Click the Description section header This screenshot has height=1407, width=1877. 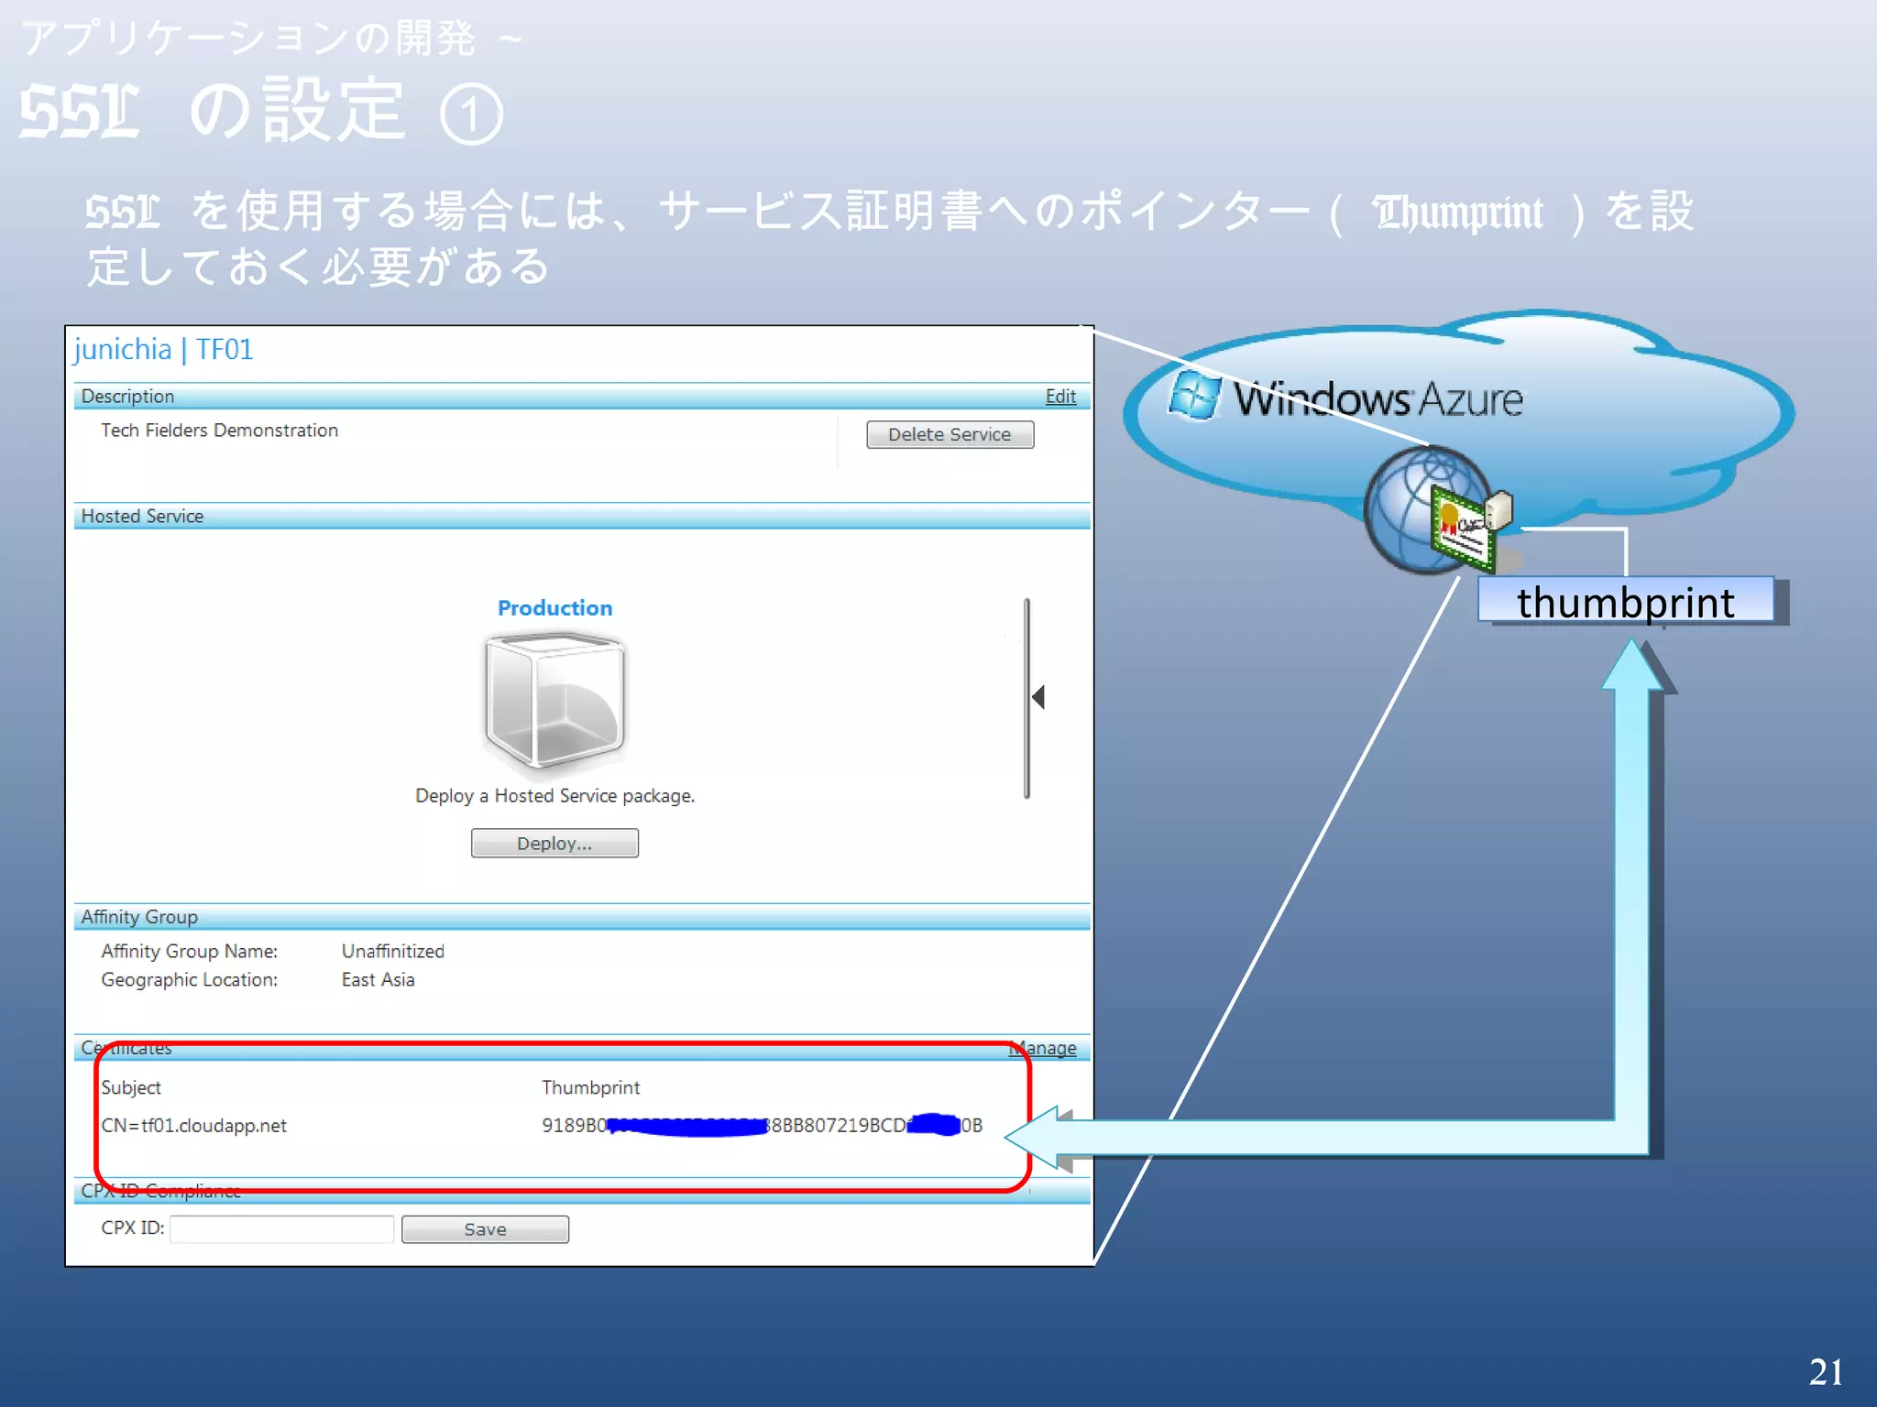coord(582,397)
